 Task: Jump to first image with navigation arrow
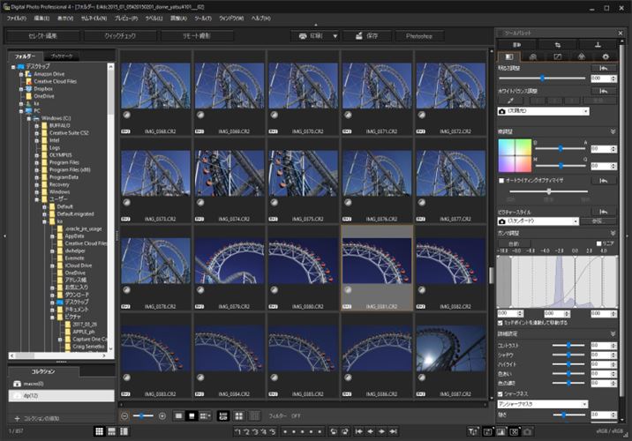coord(358,431)
